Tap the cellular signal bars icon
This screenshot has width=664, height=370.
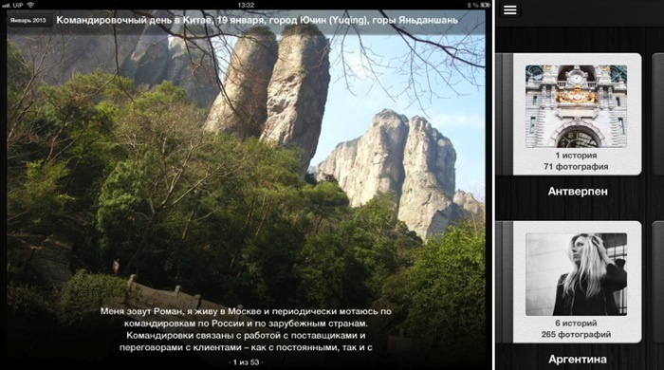pyautogui.click(x=6, y=6)
